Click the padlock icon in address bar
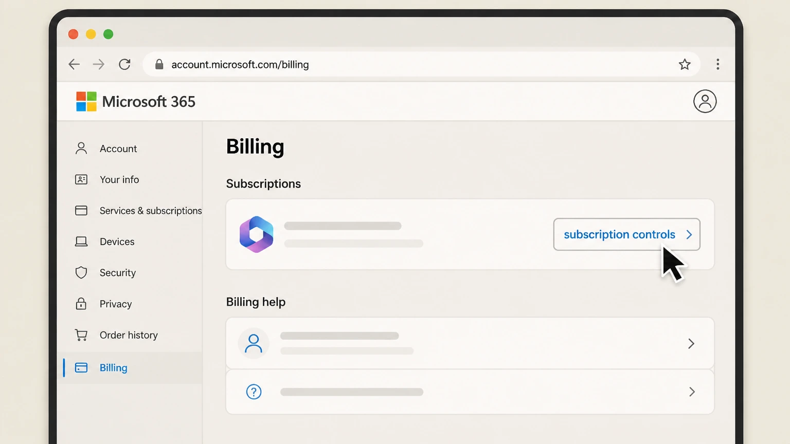Screen dimensions: 790x444 [159, 64]
